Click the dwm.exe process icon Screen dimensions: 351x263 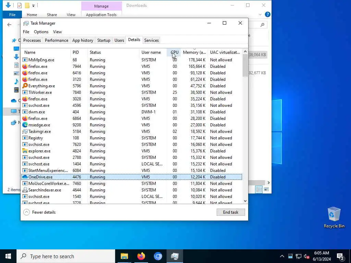pos(25,112)
